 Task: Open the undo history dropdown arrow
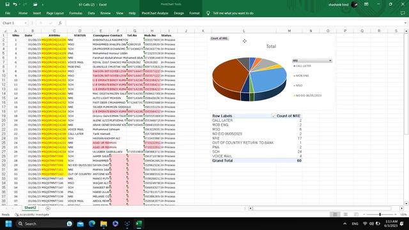coord(20,4)
